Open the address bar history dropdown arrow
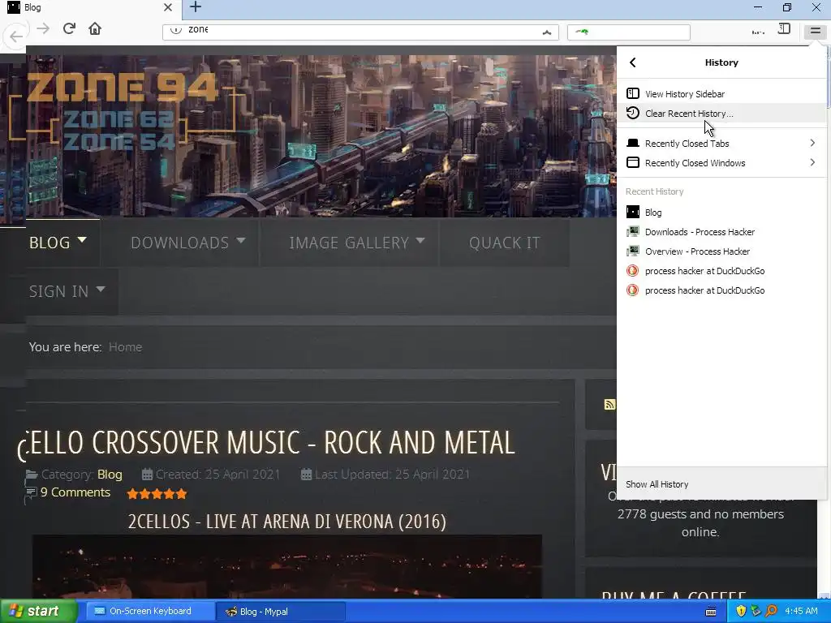The height and width of the screenshot is (623, 831). pyautogui.click(x=547, y=32)
